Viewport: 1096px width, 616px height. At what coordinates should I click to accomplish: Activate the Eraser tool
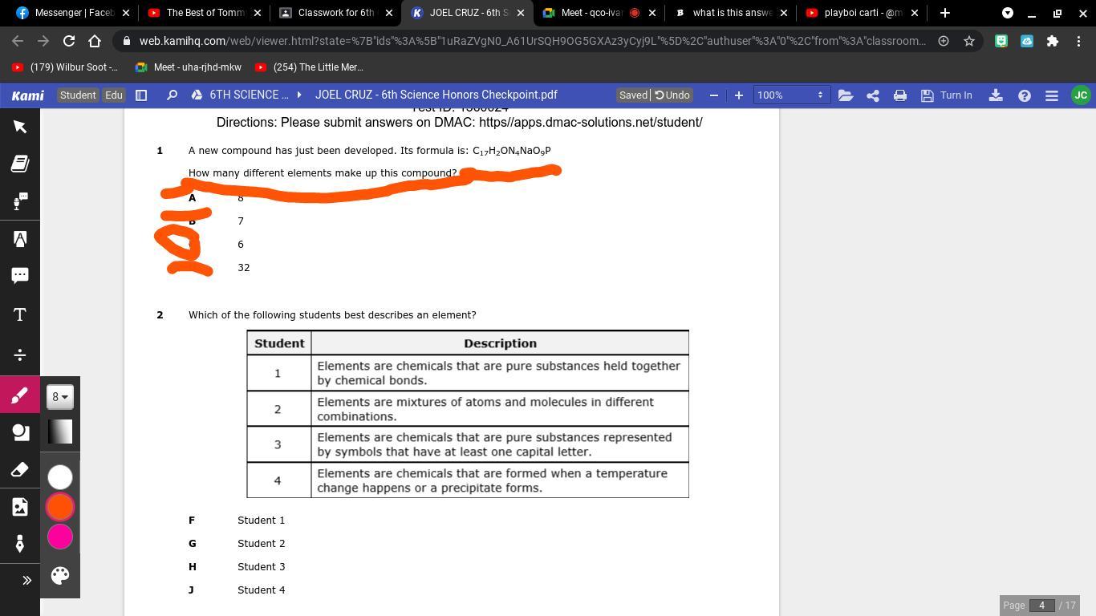[20, 469]
